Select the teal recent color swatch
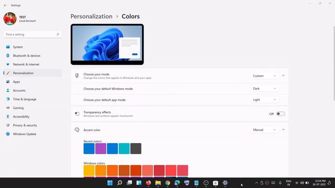This screenshot has height=188, width=335. [124, 148]
